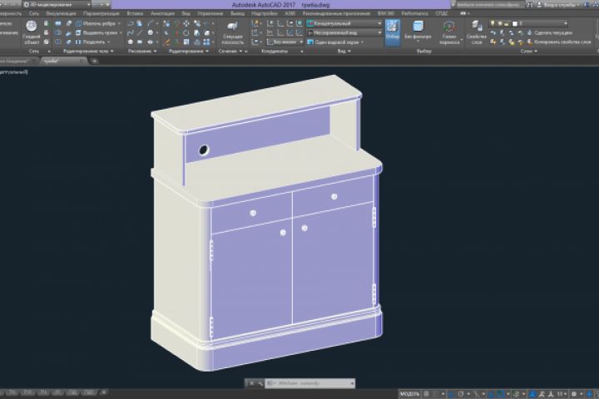This screenshot has width=599, height=399.
Task: Open the Несохраненный вид dropdown
Action: pyautogui.click(x=344, y=33)
